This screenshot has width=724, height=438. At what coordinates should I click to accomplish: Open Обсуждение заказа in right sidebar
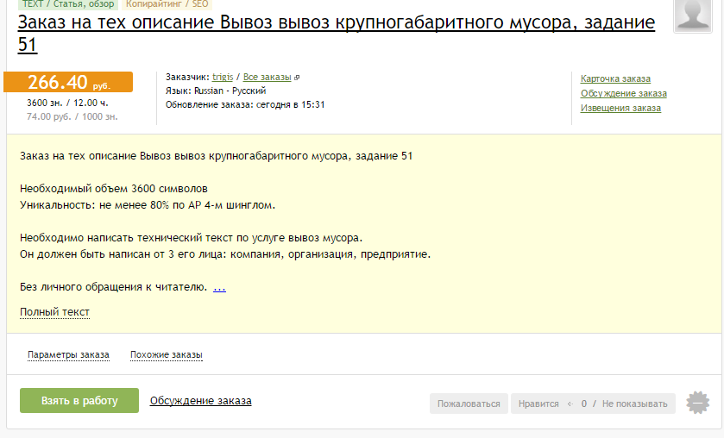click(623, 94)
